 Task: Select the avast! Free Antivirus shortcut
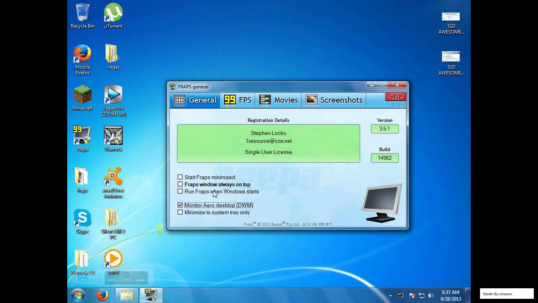[113, 183]
